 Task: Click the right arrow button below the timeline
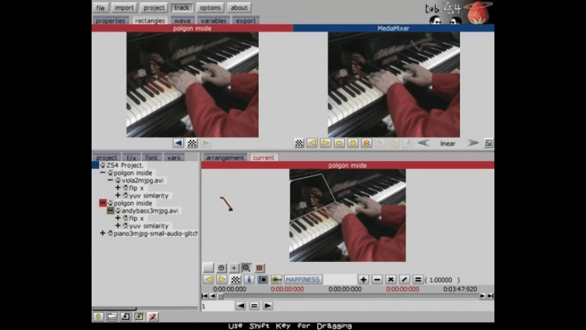[267, 306]
